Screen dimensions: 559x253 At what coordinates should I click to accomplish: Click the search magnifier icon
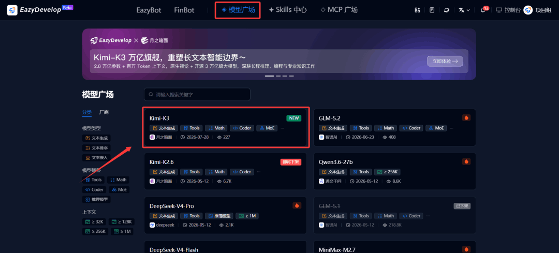[151, 95]
